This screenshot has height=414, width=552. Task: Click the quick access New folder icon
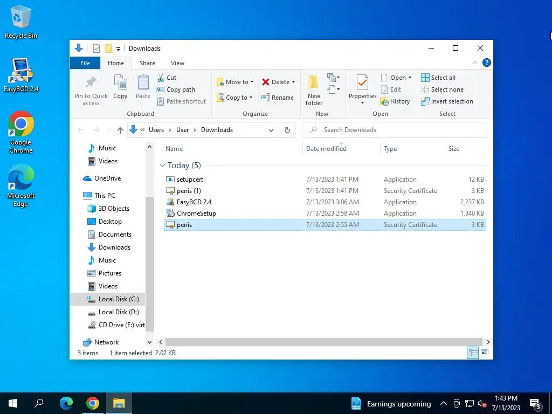point(109,48)
